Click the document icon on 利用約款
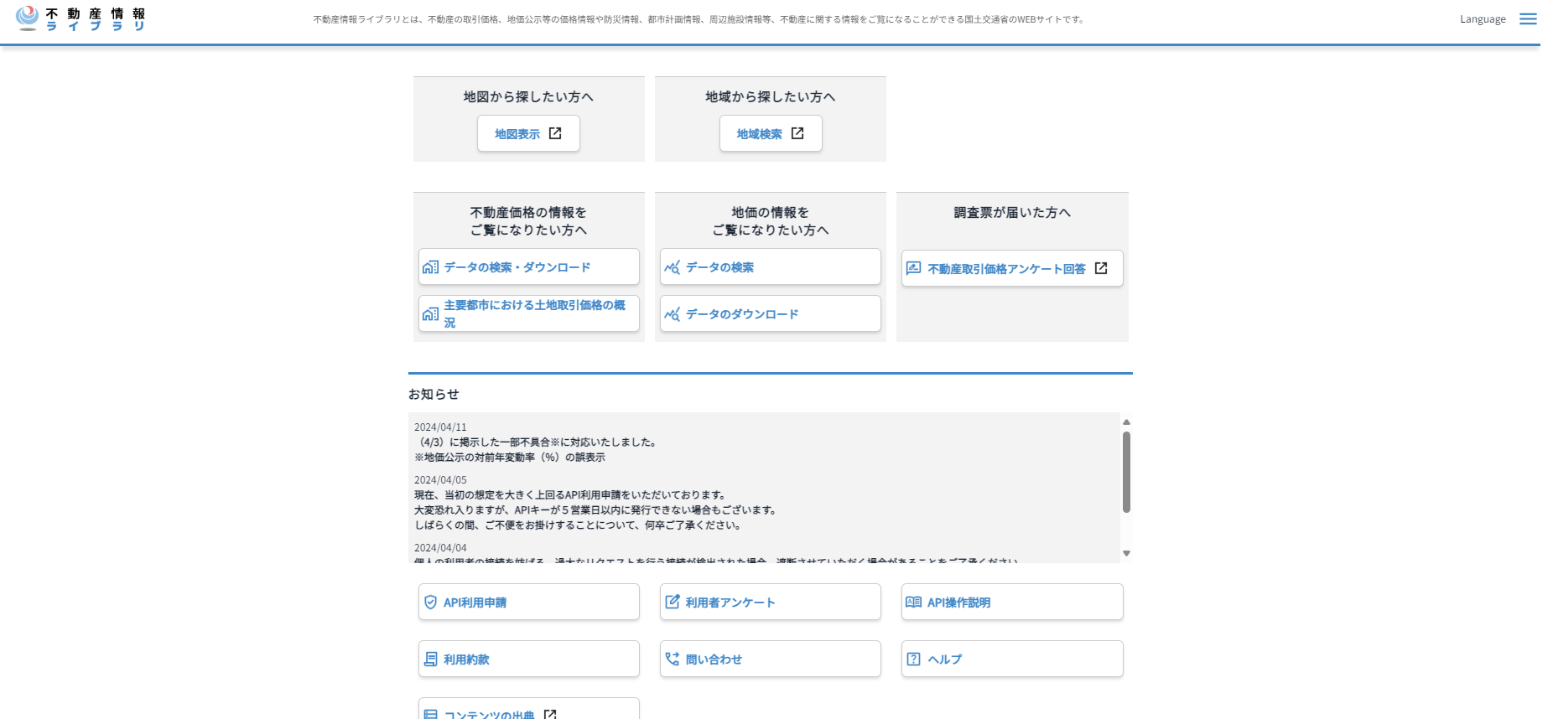This screenshot has height=719, width=1553. point(430,660)
